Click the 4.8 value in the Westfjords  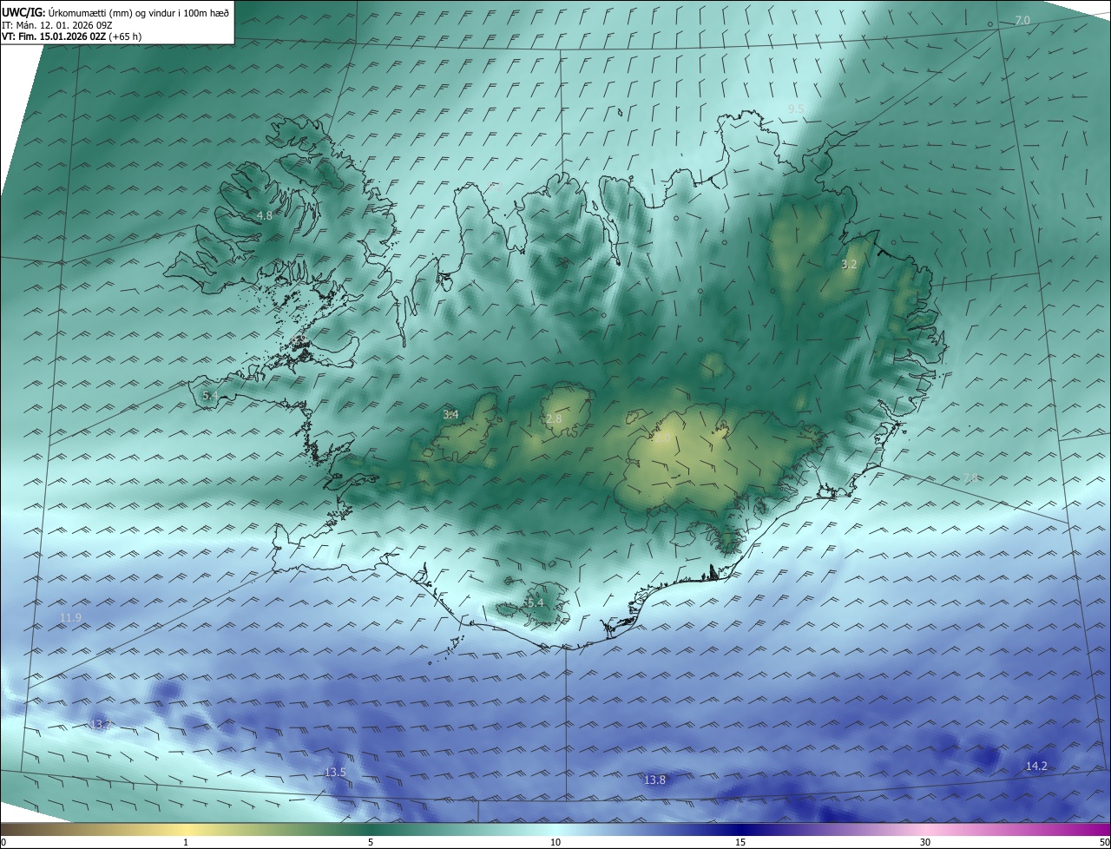(x=265, y=215)
